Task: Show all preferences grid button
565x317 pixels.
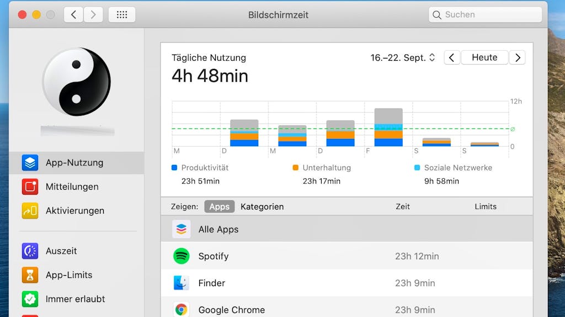Action: tap(122, 15)
